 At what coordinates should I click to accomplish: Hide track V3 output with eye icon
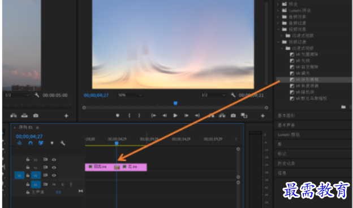click(54, 160)
